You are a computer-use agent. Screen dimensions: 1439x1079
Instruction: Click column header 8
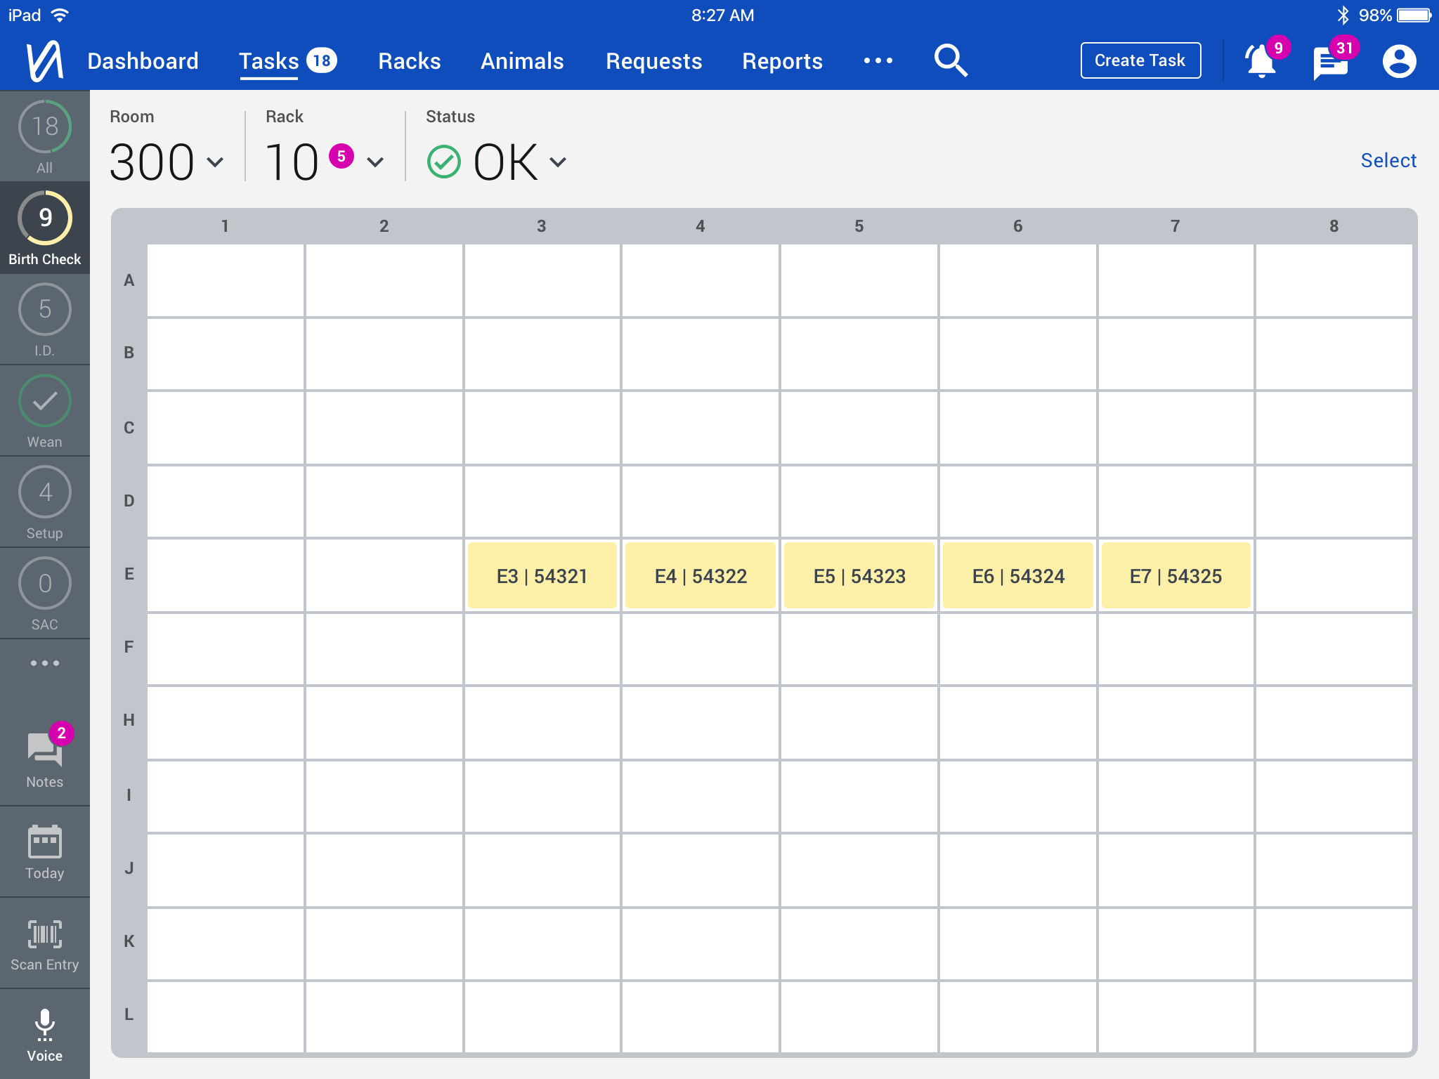click(1334, 226)
